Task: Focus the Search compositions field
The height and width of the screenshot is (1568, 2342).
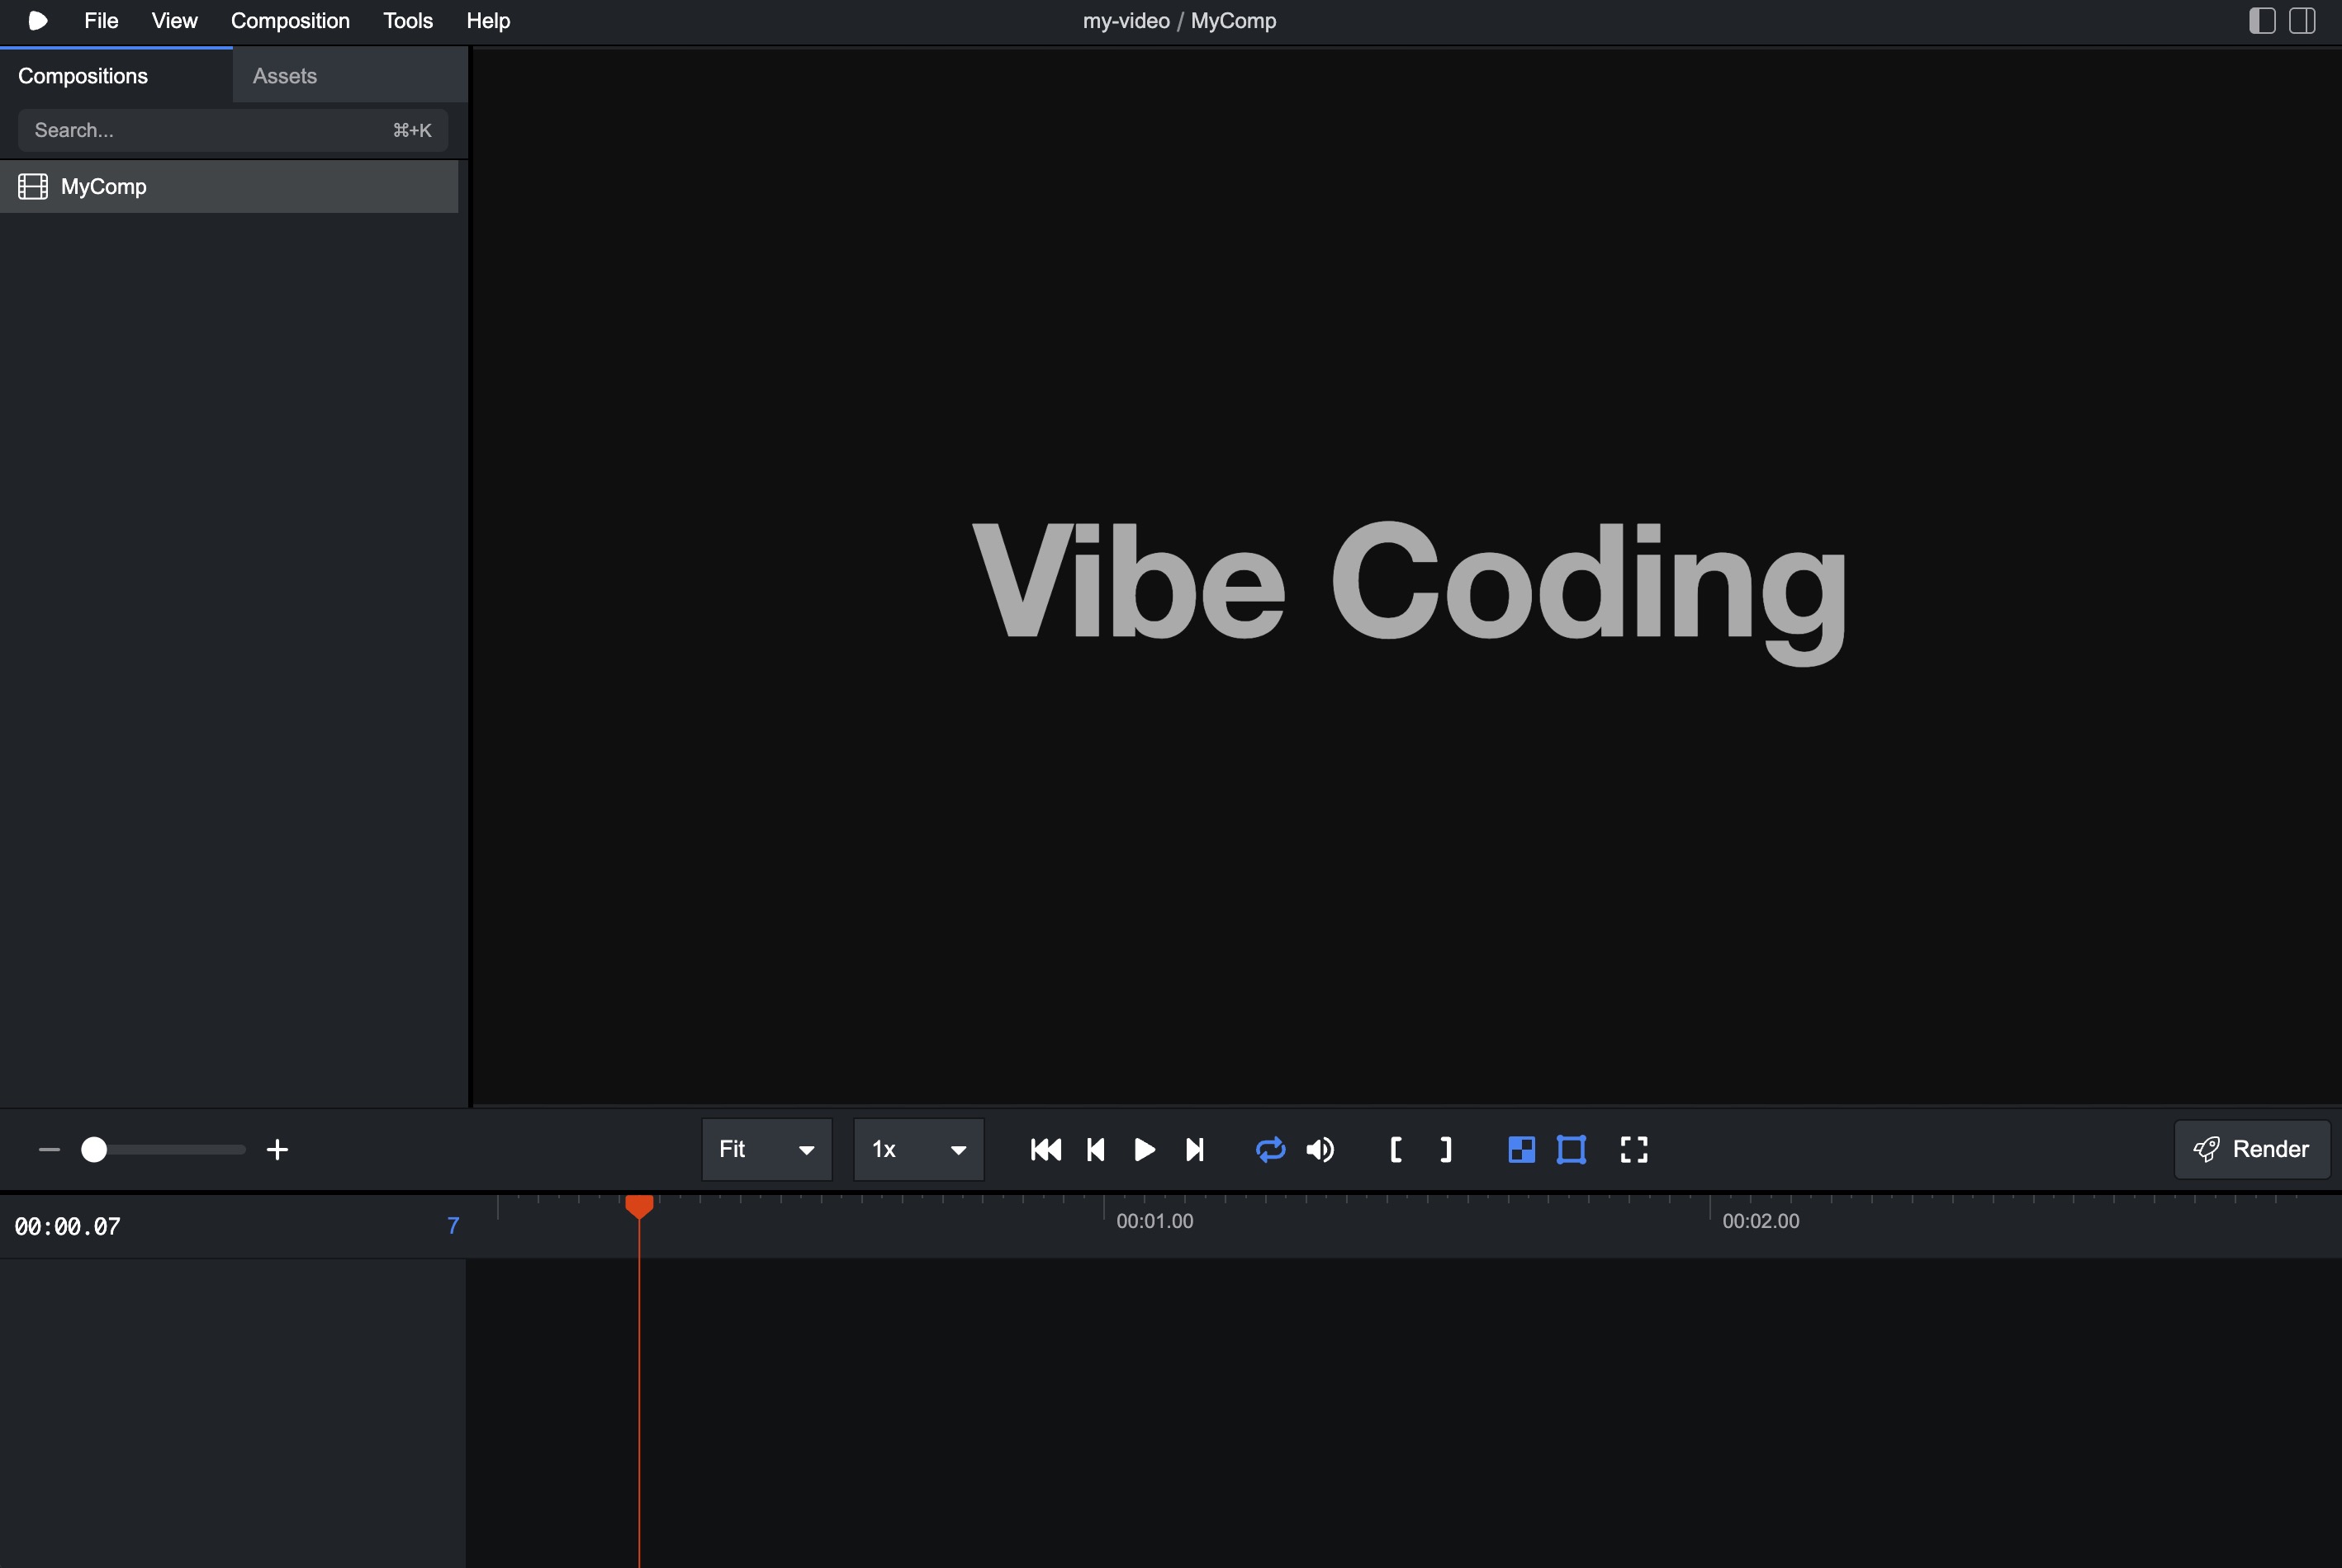Action: click(x=232, y=130)
